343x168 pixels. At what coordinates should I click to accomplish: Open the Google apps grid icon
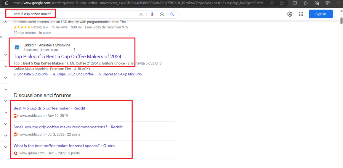pyautogui.click(x=301, y=14)
